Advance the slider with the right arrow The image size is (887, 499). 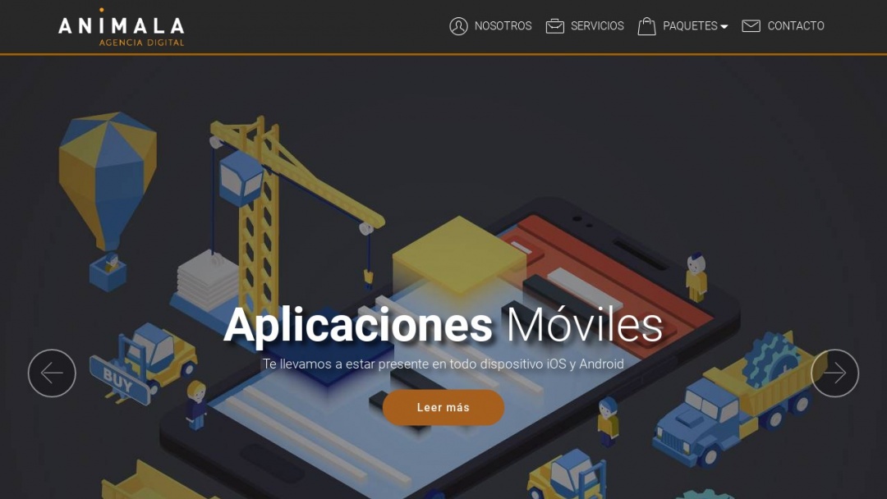click(834, 373)
